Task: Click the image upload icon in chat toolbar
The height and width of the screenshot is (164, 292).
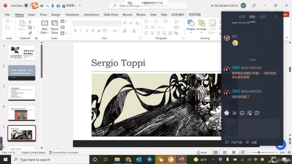Action: [x=242, y=113]
